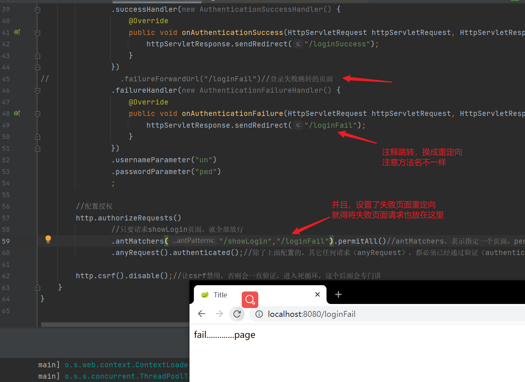Click the Spring leaf favicon on the tab
This screenshot has width=525, height=382.
pyautogui.click(x=205, y=294)
